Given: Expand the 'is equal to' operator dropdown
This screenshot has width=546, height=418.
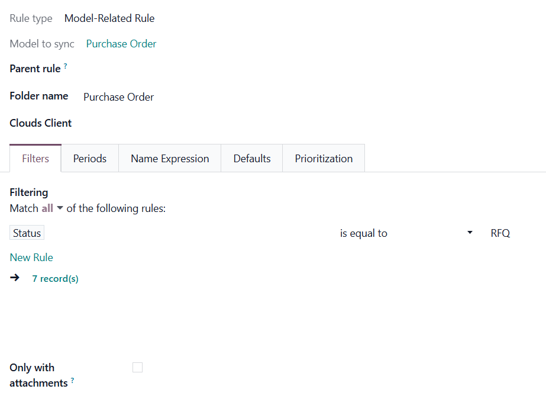Looking at the screenshot, I should (x=406, y=233).
